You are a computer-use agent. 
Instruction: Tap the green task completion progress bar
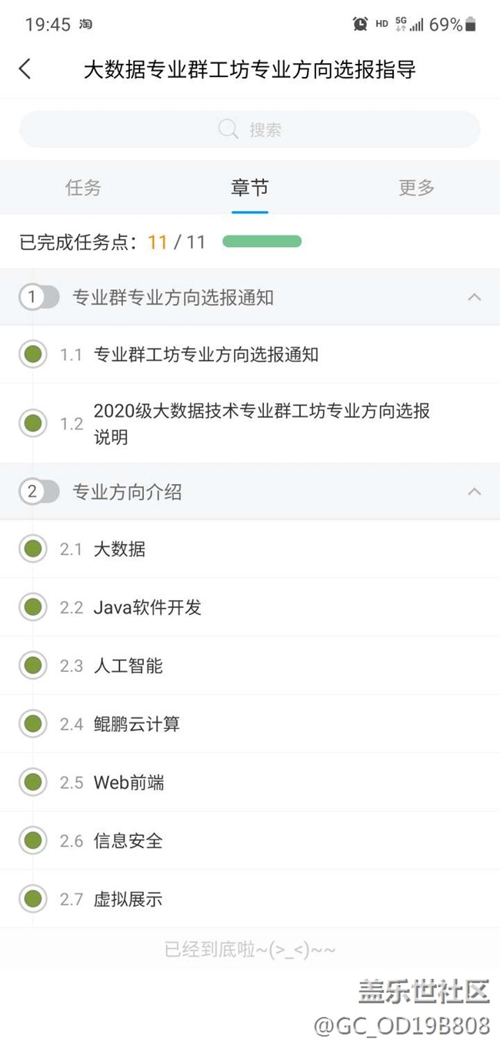(x=262, y=242)
